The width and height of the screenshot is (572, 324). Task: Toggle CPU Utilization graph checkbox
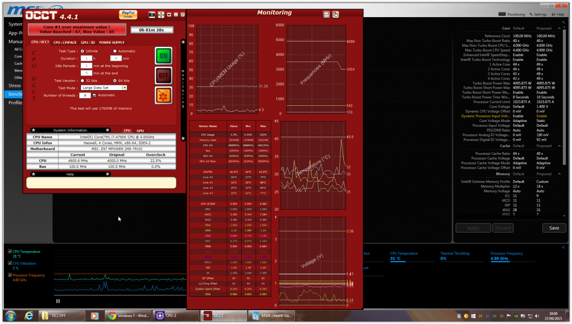10,263
